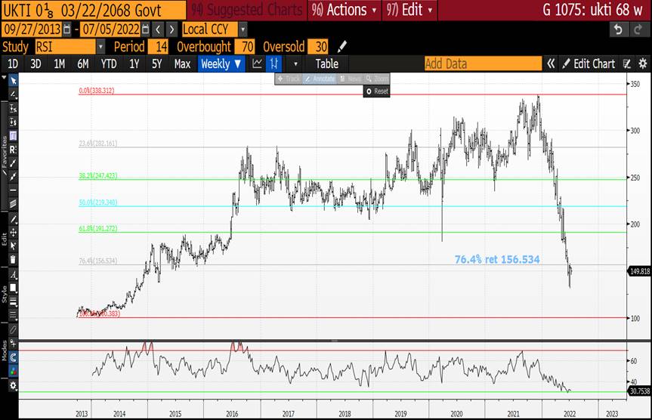
Task: Expand the Local CCY currency dropdown
Action: tap(243, 29)
